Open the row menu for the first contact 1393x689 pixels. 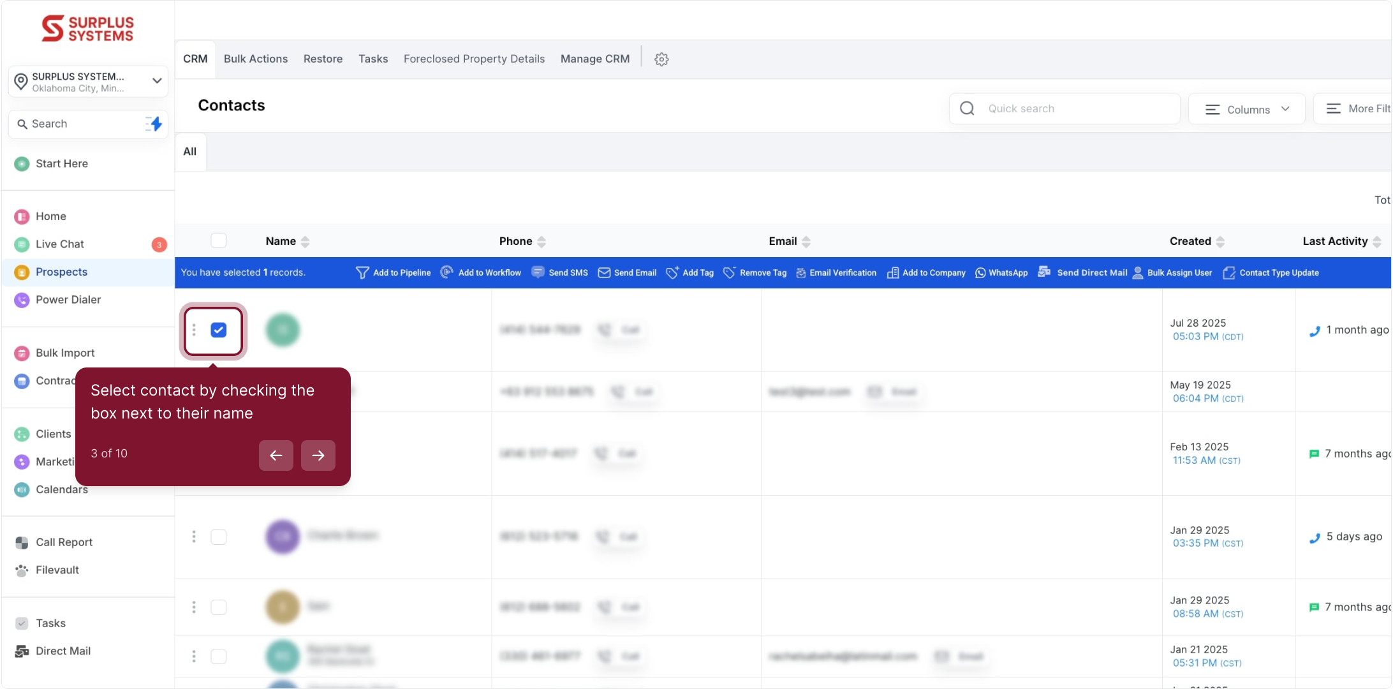[x=194, y=330]
